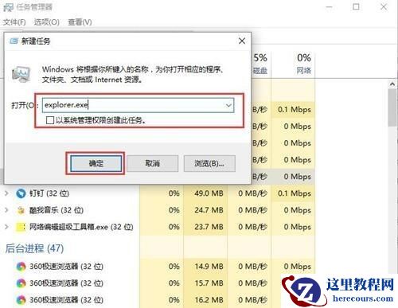Viewport: 398px width, 308px height.
Task: Open the explorer.exe combo box dropdown arrow
Action: point(228,105)
